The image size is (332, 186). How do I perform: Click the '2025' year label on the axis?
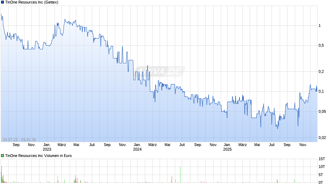[x=227, y=149]
